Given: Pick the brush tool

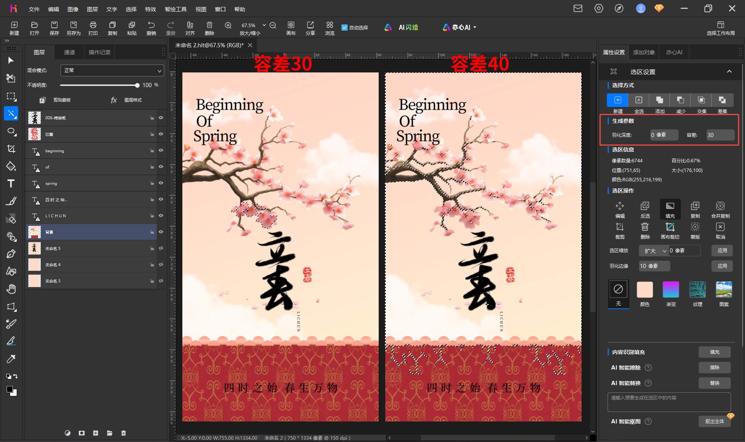Looking at the screenshot, I should point(11,201).
